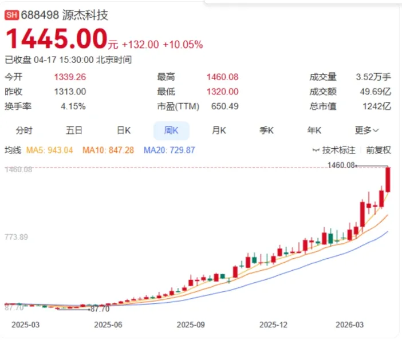The height and width of the screenshot is (352, 402).
Task: Click the 今开 value 1339.26
Action: 70,77
